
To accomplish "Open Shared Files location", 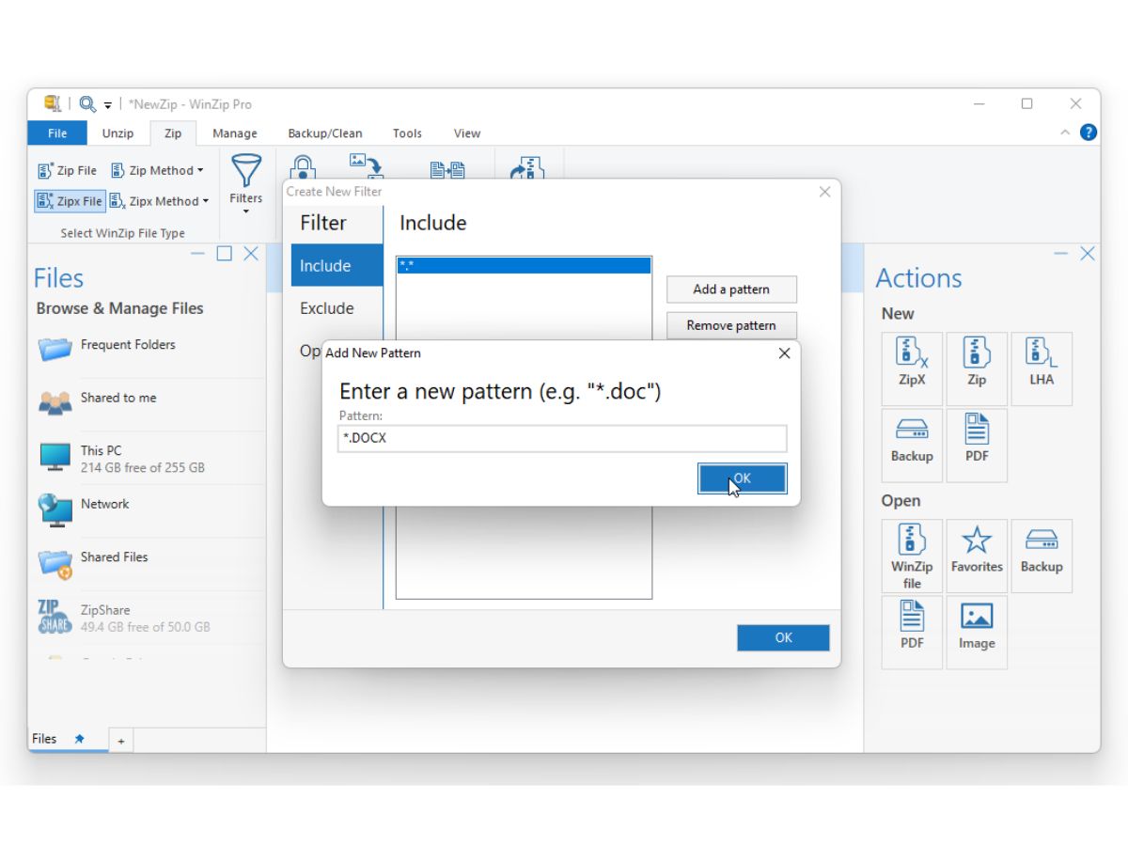I will tap(149, 562).
